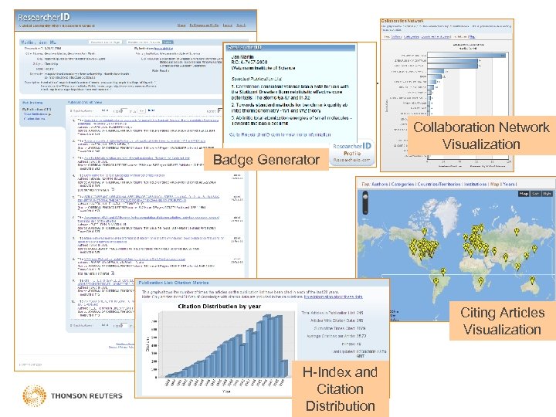Click the ResearcherID Profile badge logo

352,152
